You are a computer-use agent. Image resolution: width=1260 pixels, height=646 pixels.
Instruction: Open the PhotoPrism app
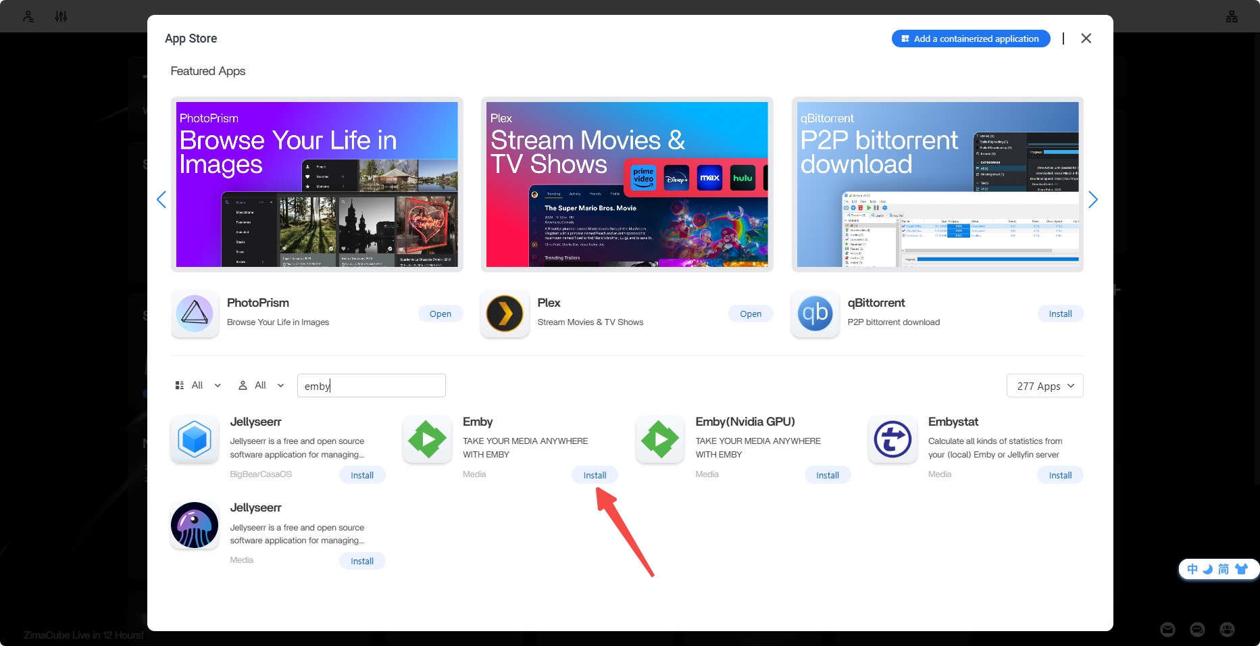coord(440,314)
